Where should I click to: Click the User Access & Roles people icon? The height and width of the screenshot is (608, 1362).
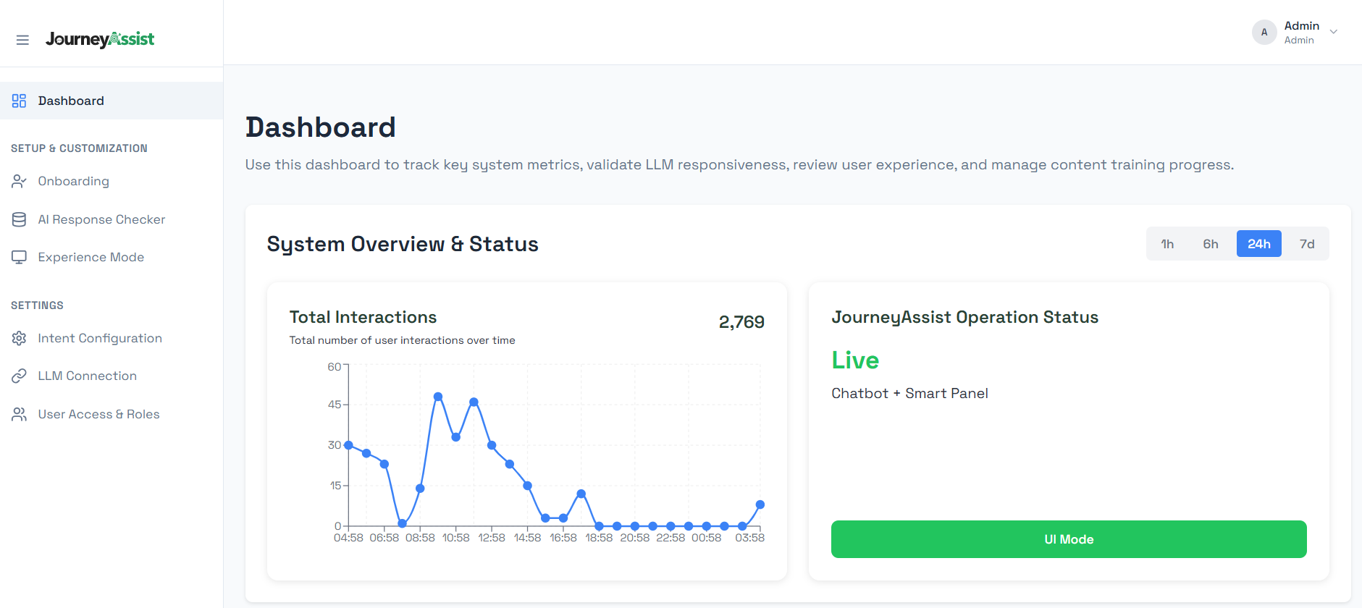pos(19,414)
